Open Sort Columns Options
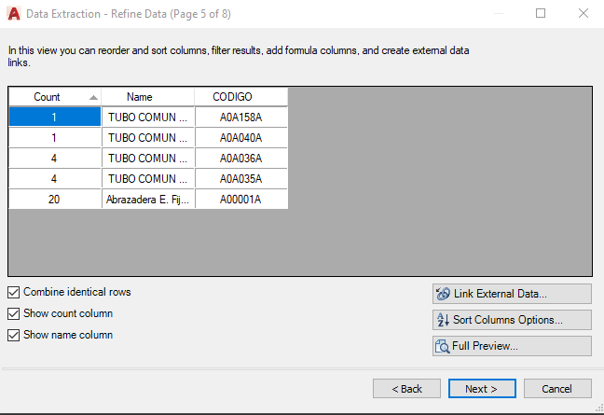 tap(512, 320)
